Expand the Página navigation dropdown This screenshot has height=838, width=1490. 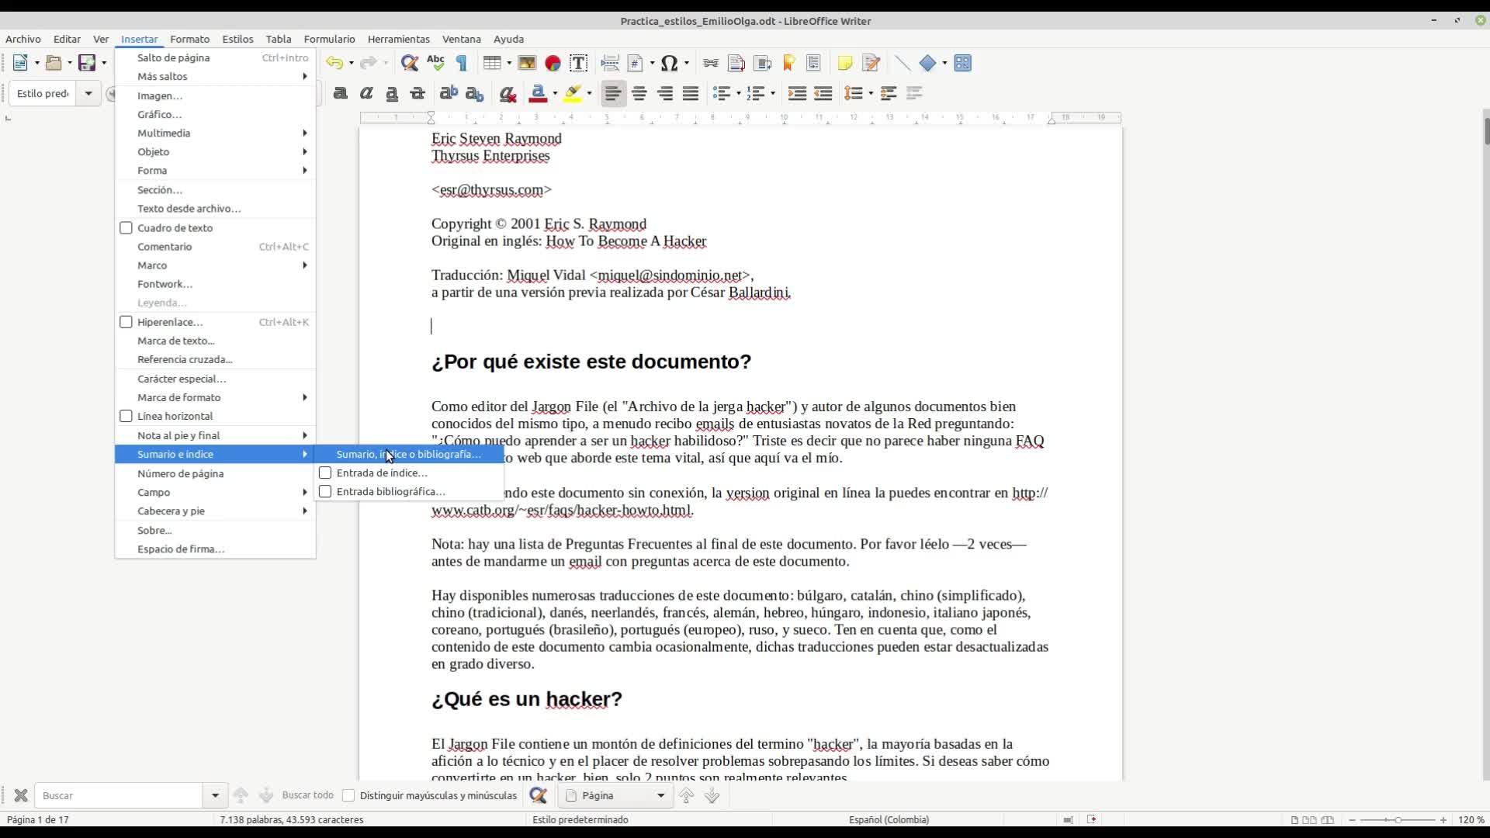pos(660,795)
